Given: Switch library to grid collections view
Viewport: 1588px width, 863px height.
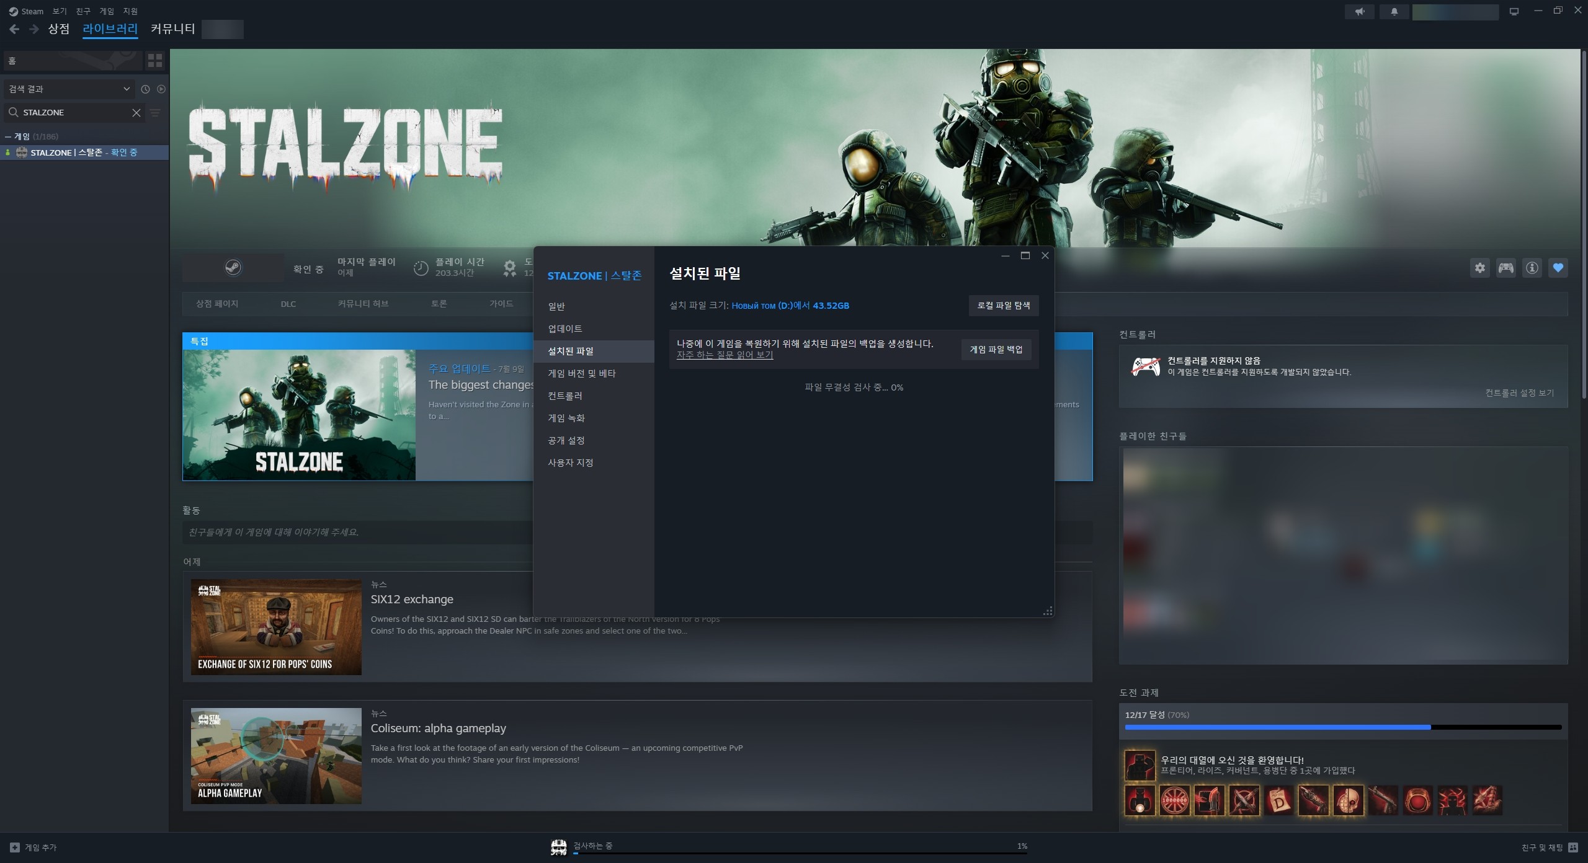Looking at the screenshot, I should click(x=155, y=60).
